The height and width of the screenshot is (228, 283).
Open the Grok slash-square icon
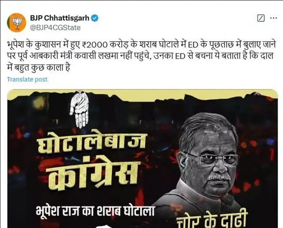[261, 18]
